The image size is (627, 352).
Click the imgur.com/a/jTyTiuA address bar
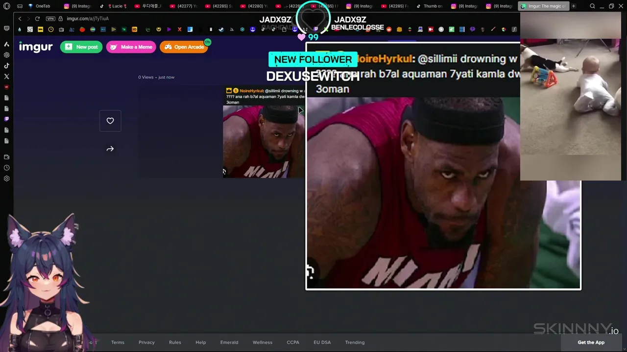pos(88,19)
